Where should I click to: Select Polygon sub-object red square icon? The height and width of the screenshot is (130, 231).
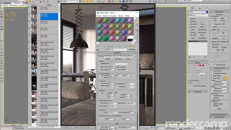200,65
